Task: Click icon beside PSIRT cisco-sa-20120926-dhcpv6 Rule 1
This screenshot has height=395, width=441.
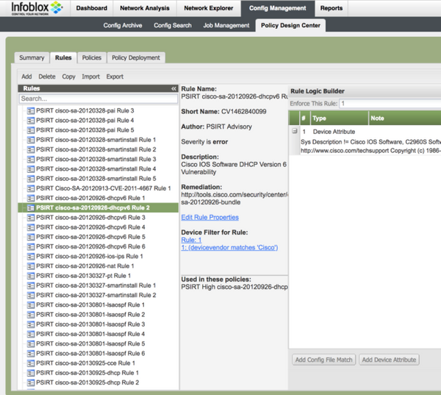Action: tap(31, 198)
